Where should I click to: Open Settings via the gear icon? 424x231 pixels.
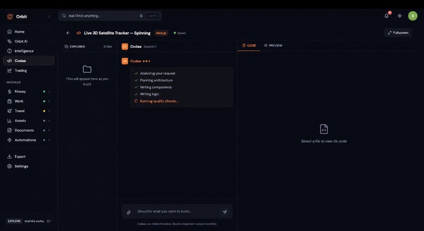pos(10,166)
